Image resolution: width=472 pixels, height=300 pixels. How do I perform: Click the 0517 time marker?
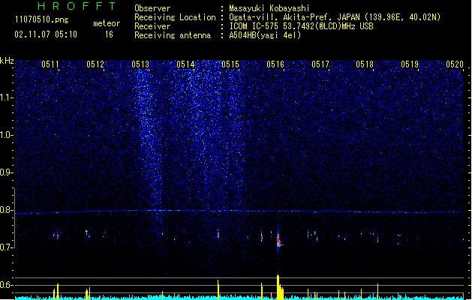(x=320, y=64)
